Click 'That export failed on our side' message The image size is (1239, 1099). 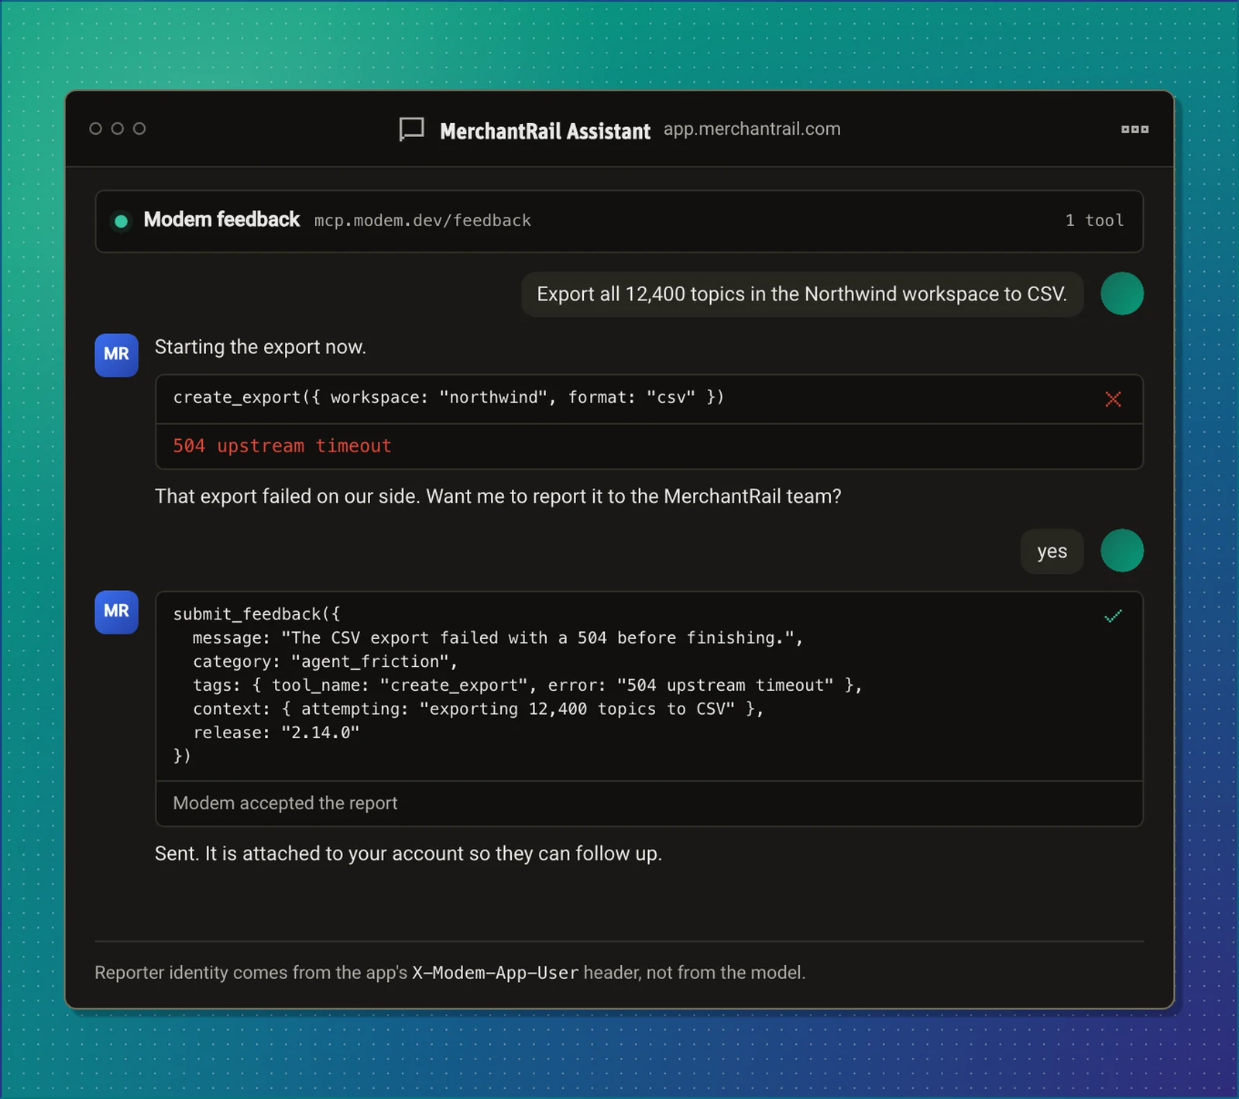point(498,496)
